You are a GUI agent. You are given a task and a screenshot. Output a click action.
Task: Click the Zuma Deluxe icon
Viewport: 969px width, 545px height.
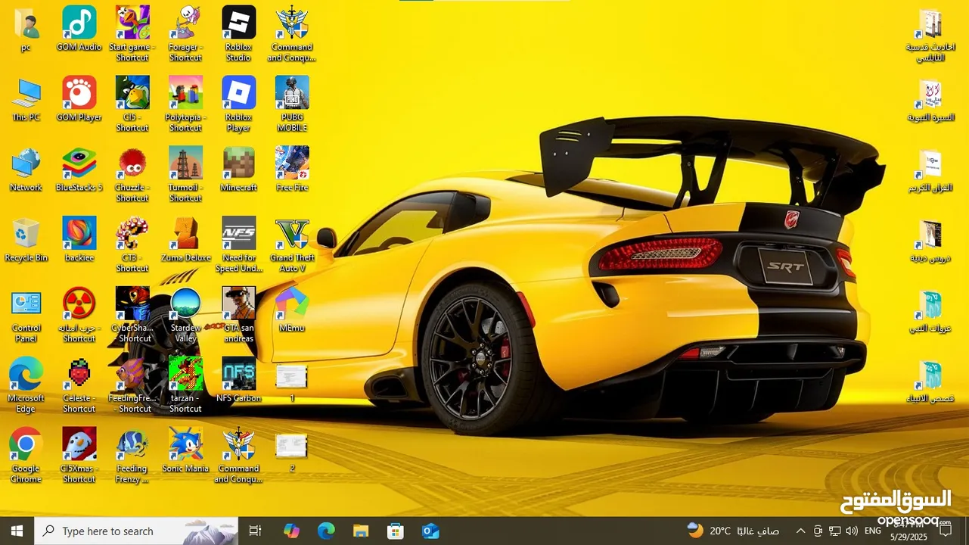click(185, 235)
